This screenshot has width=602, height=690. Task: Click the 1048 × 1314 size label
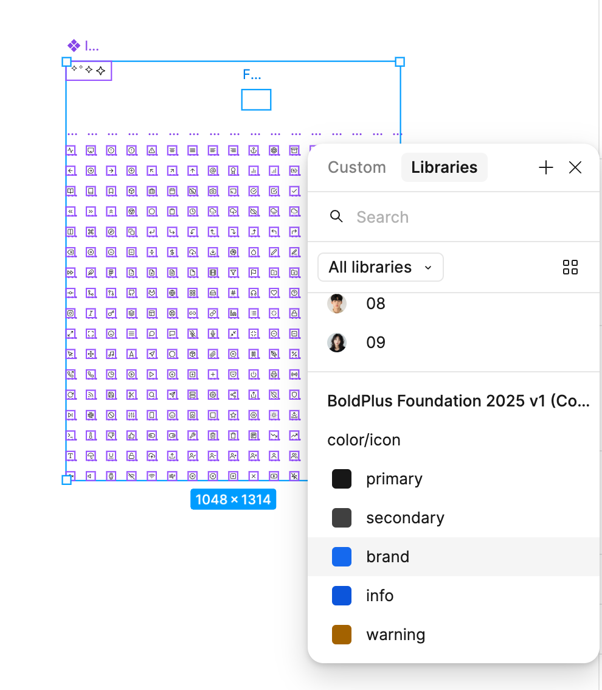[x=233, y=500]
